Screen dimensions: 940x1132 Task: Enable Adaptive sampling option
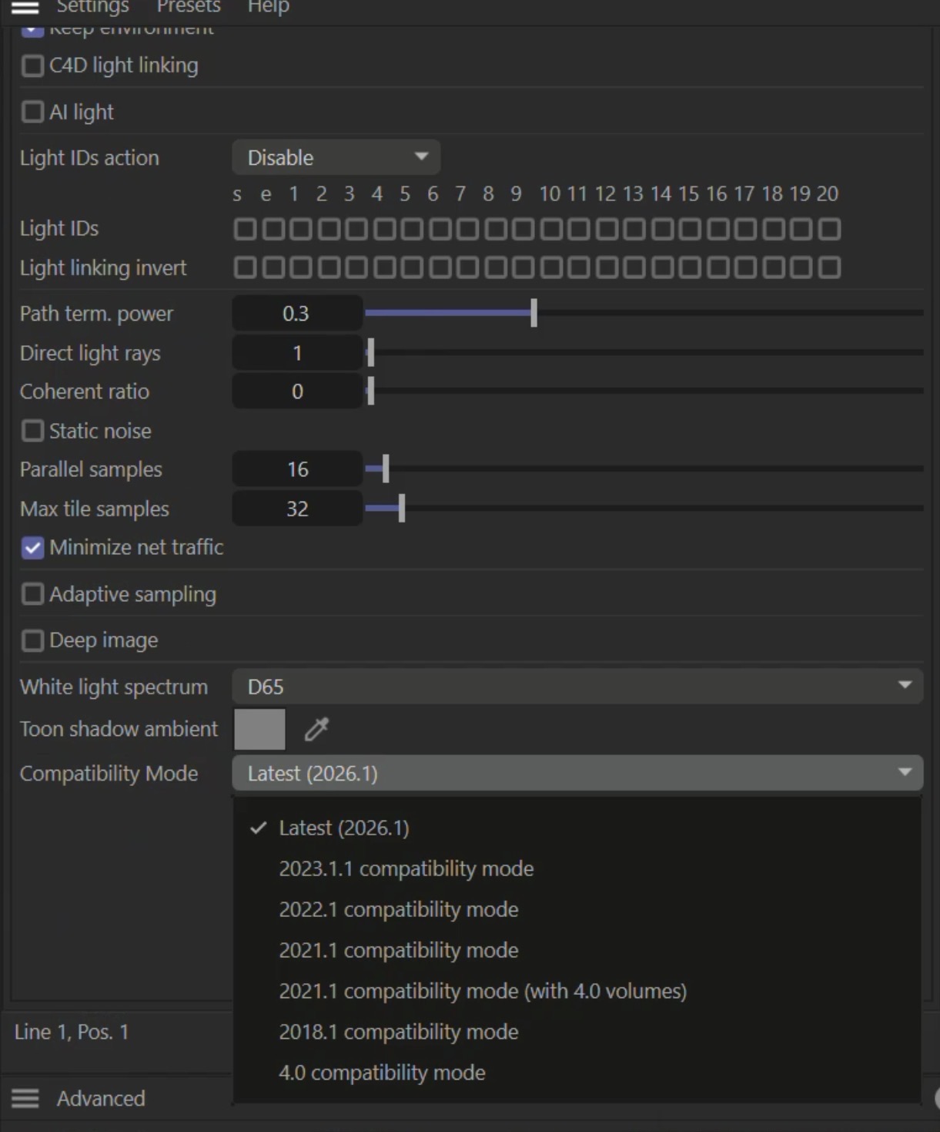point(32,594)
